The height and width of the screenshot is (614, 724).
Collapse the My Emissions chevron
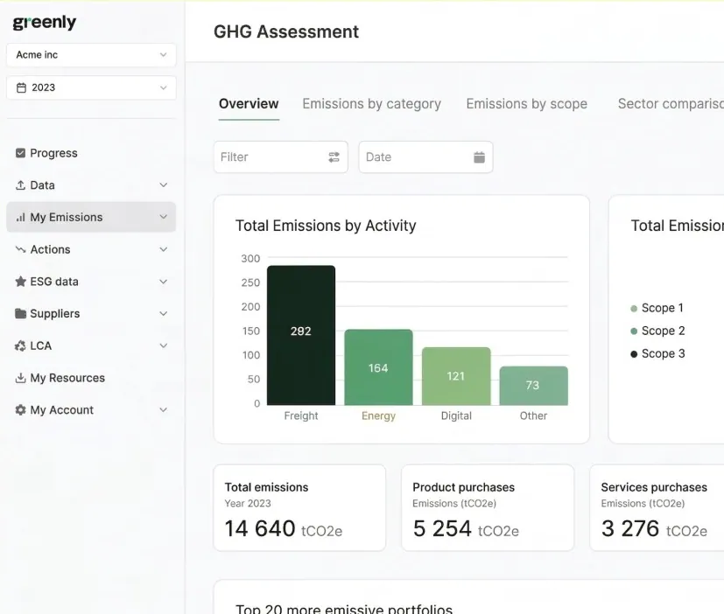click(x=163, y=217)
